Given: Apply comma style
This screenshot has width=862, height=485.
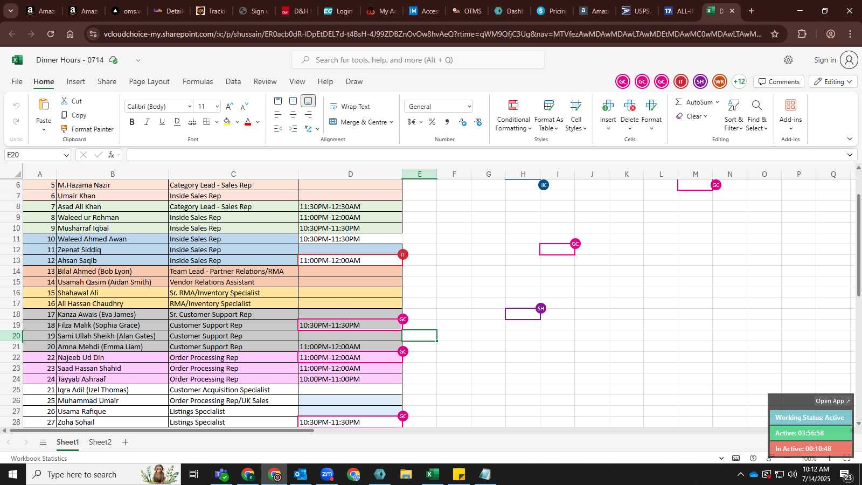Looking at the screenshot, I should [x=447, y=122].
